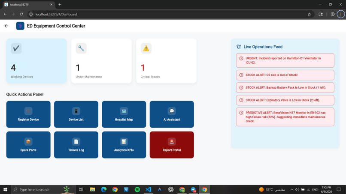The image size is (346, 194).
Task: Open the Windows Start menu
Action: (x=5, y=189)
